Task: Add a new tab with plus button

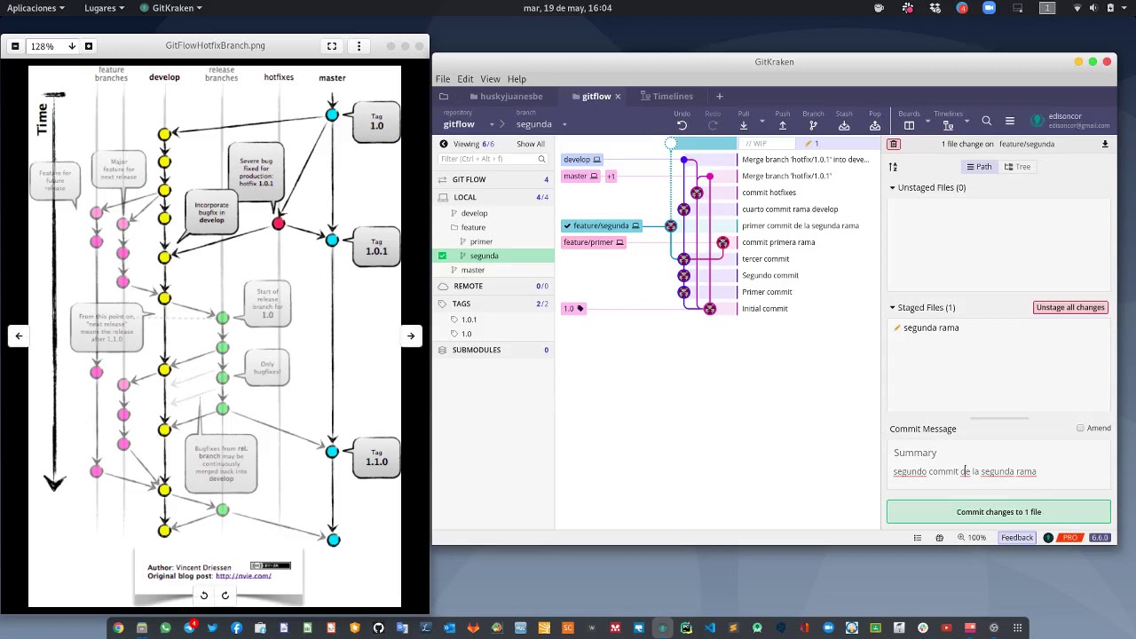Action: [720, 96]
